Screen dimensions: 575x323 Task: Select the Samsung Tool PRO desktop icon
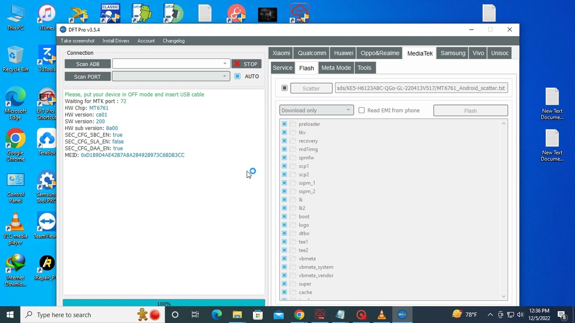47,187
